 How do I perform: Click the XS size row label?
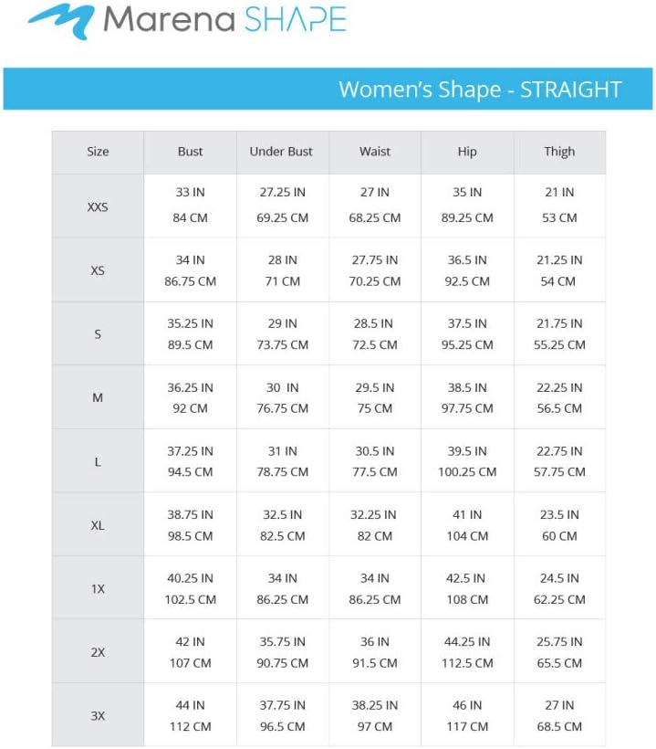point(98,270)
